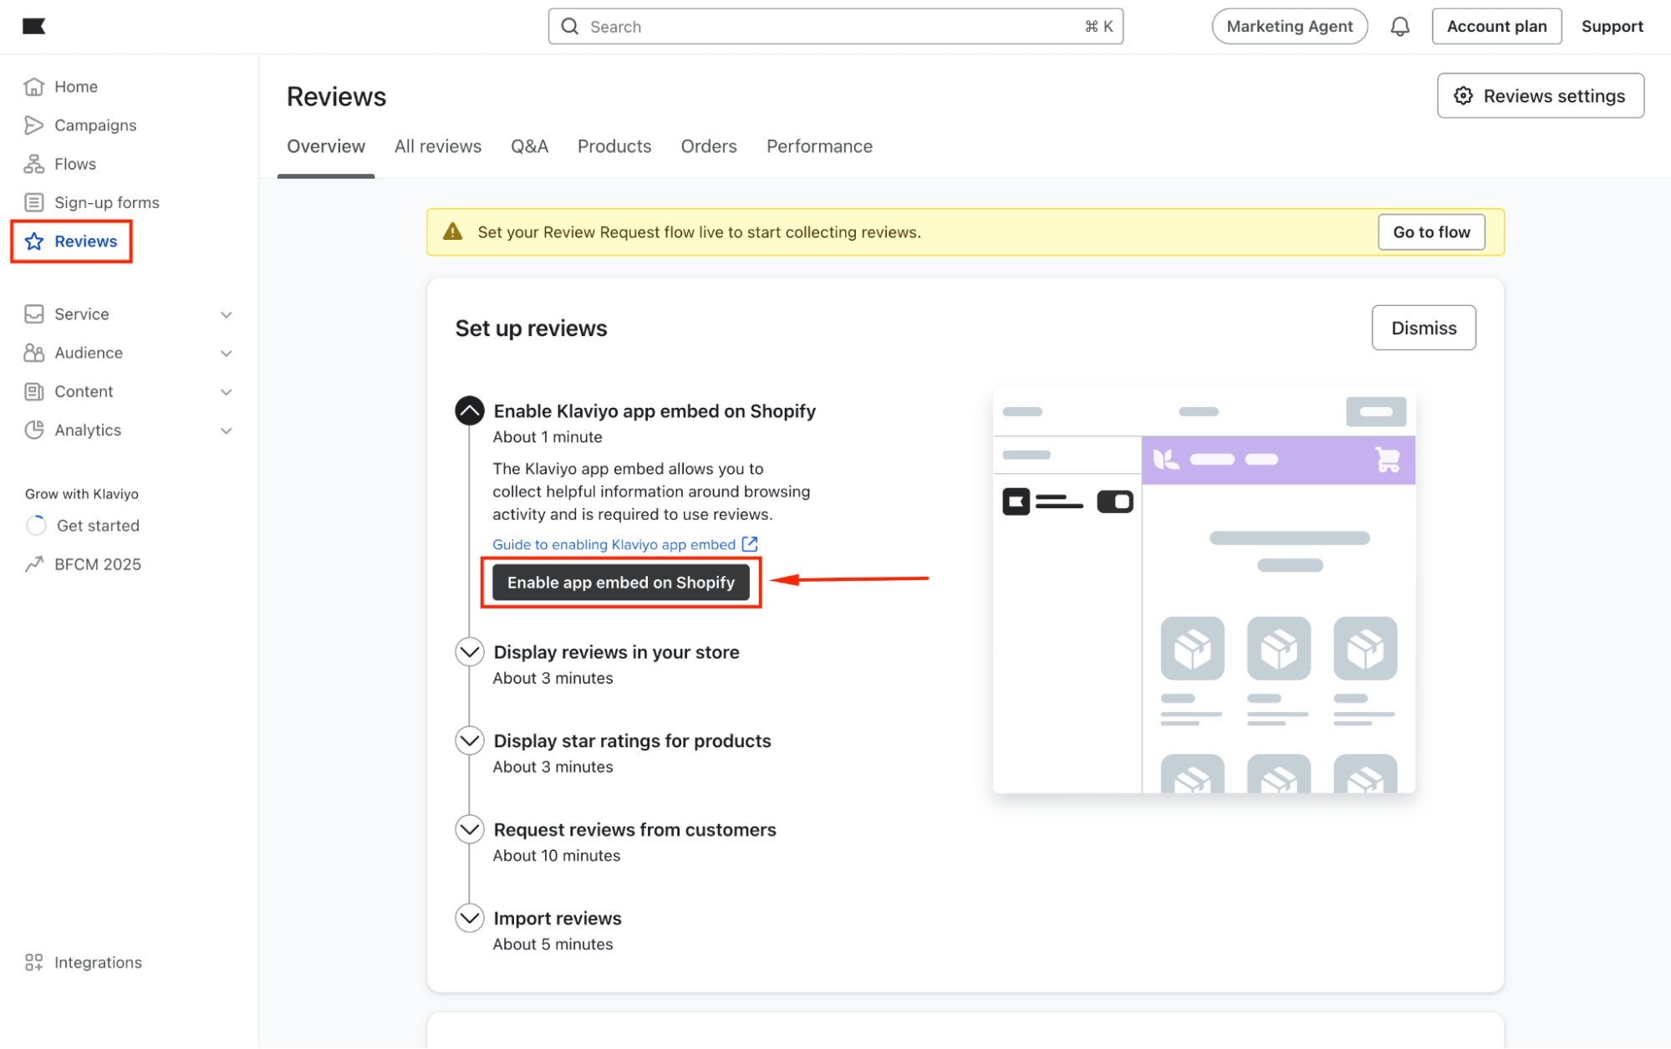The image size is (1671, 1049).
Task: Collapse Enable Klaviyo app embed step
Action: [x=470, y=411]
